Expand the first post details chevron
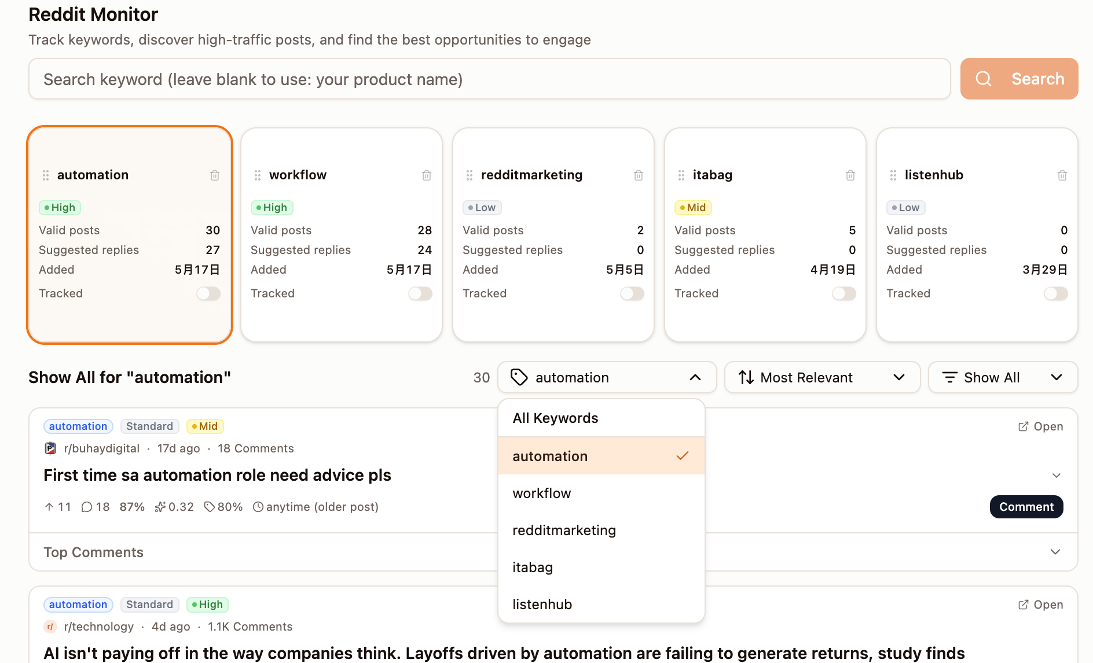 click(x=1057, y=476)
